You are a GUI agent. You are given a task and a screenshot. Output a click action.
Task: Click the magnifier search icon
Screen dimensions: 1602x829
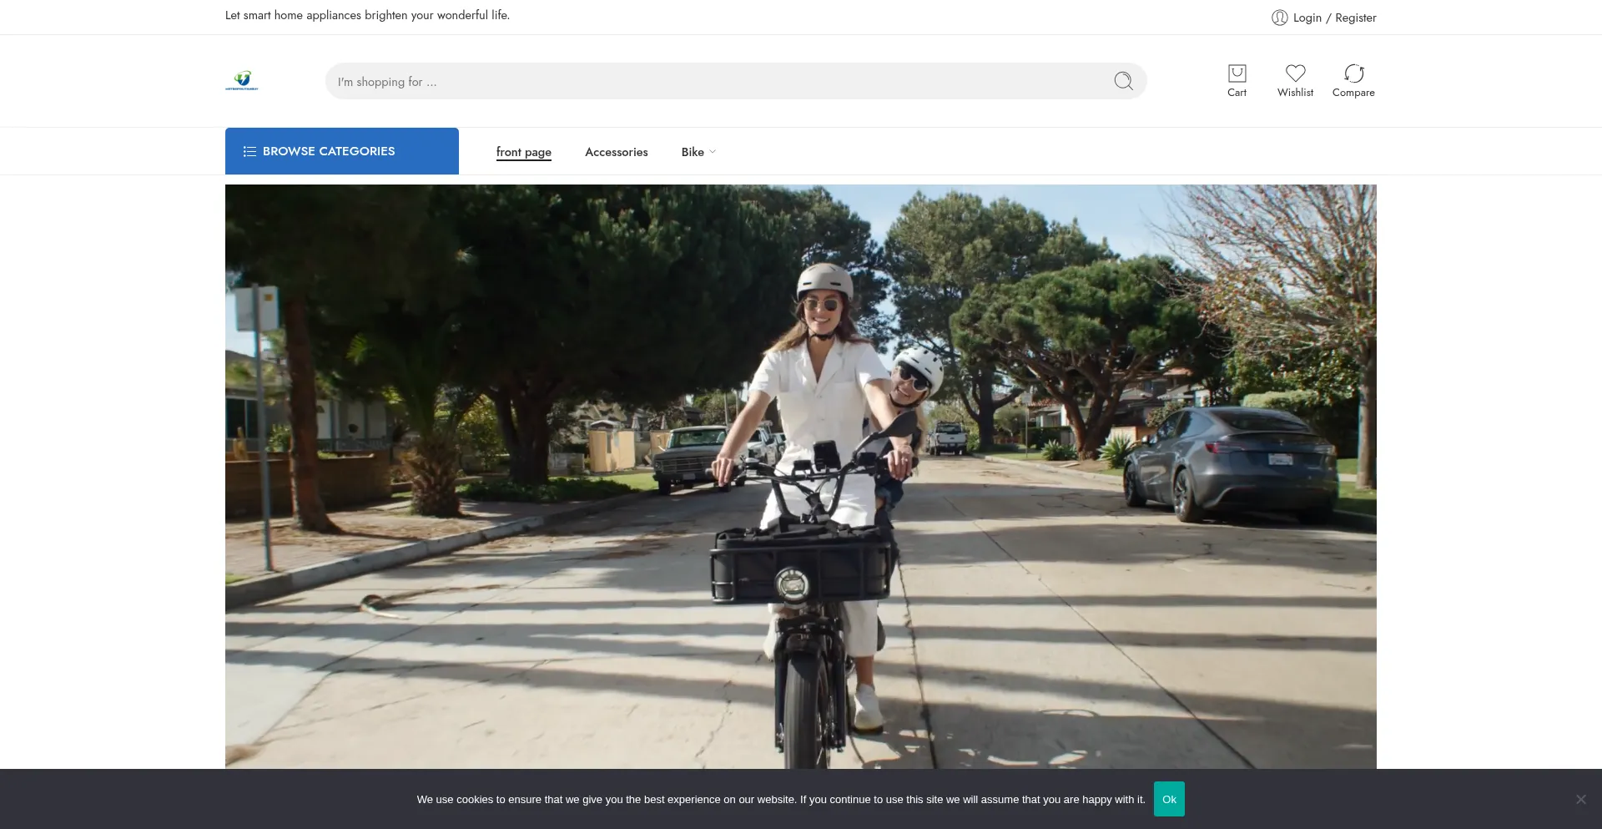pyautogui.click(x=1123, y=81)
